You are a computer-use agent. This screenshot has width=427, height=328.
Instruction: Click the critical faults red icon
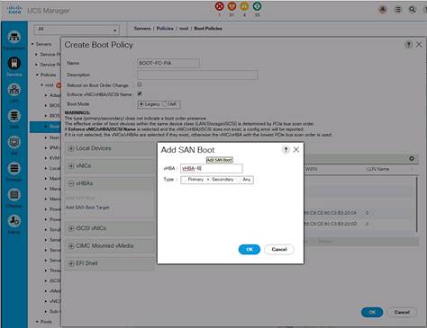click(x=220, y=5)
